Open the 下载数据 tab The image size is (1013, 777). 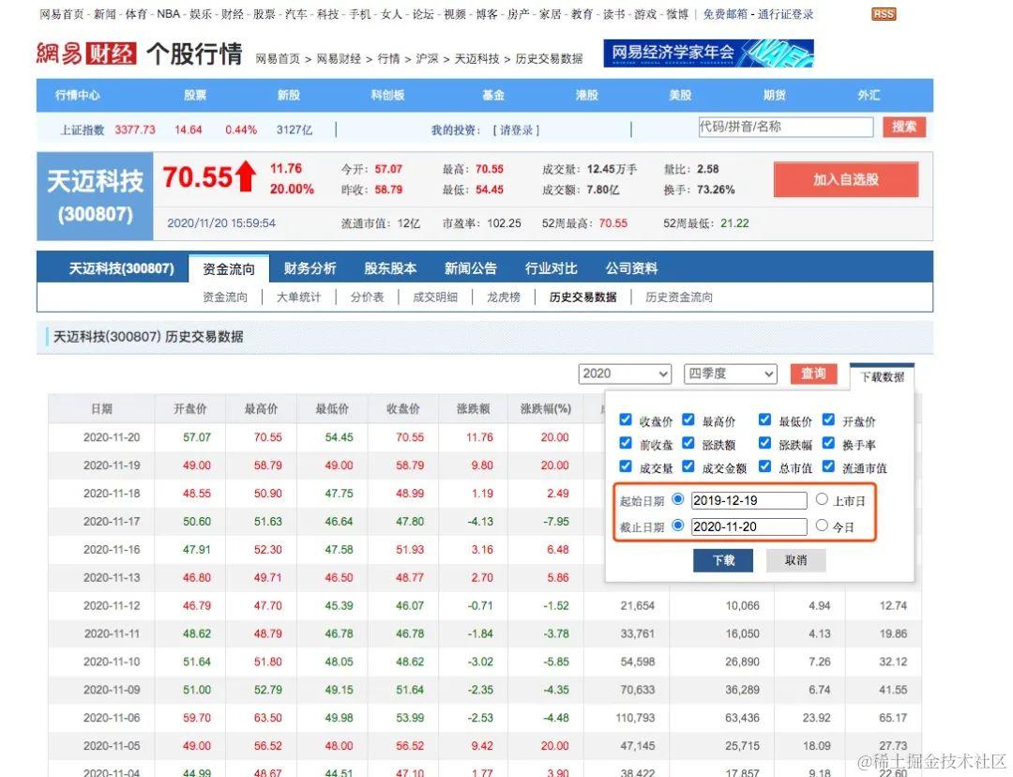coord(882,376)
